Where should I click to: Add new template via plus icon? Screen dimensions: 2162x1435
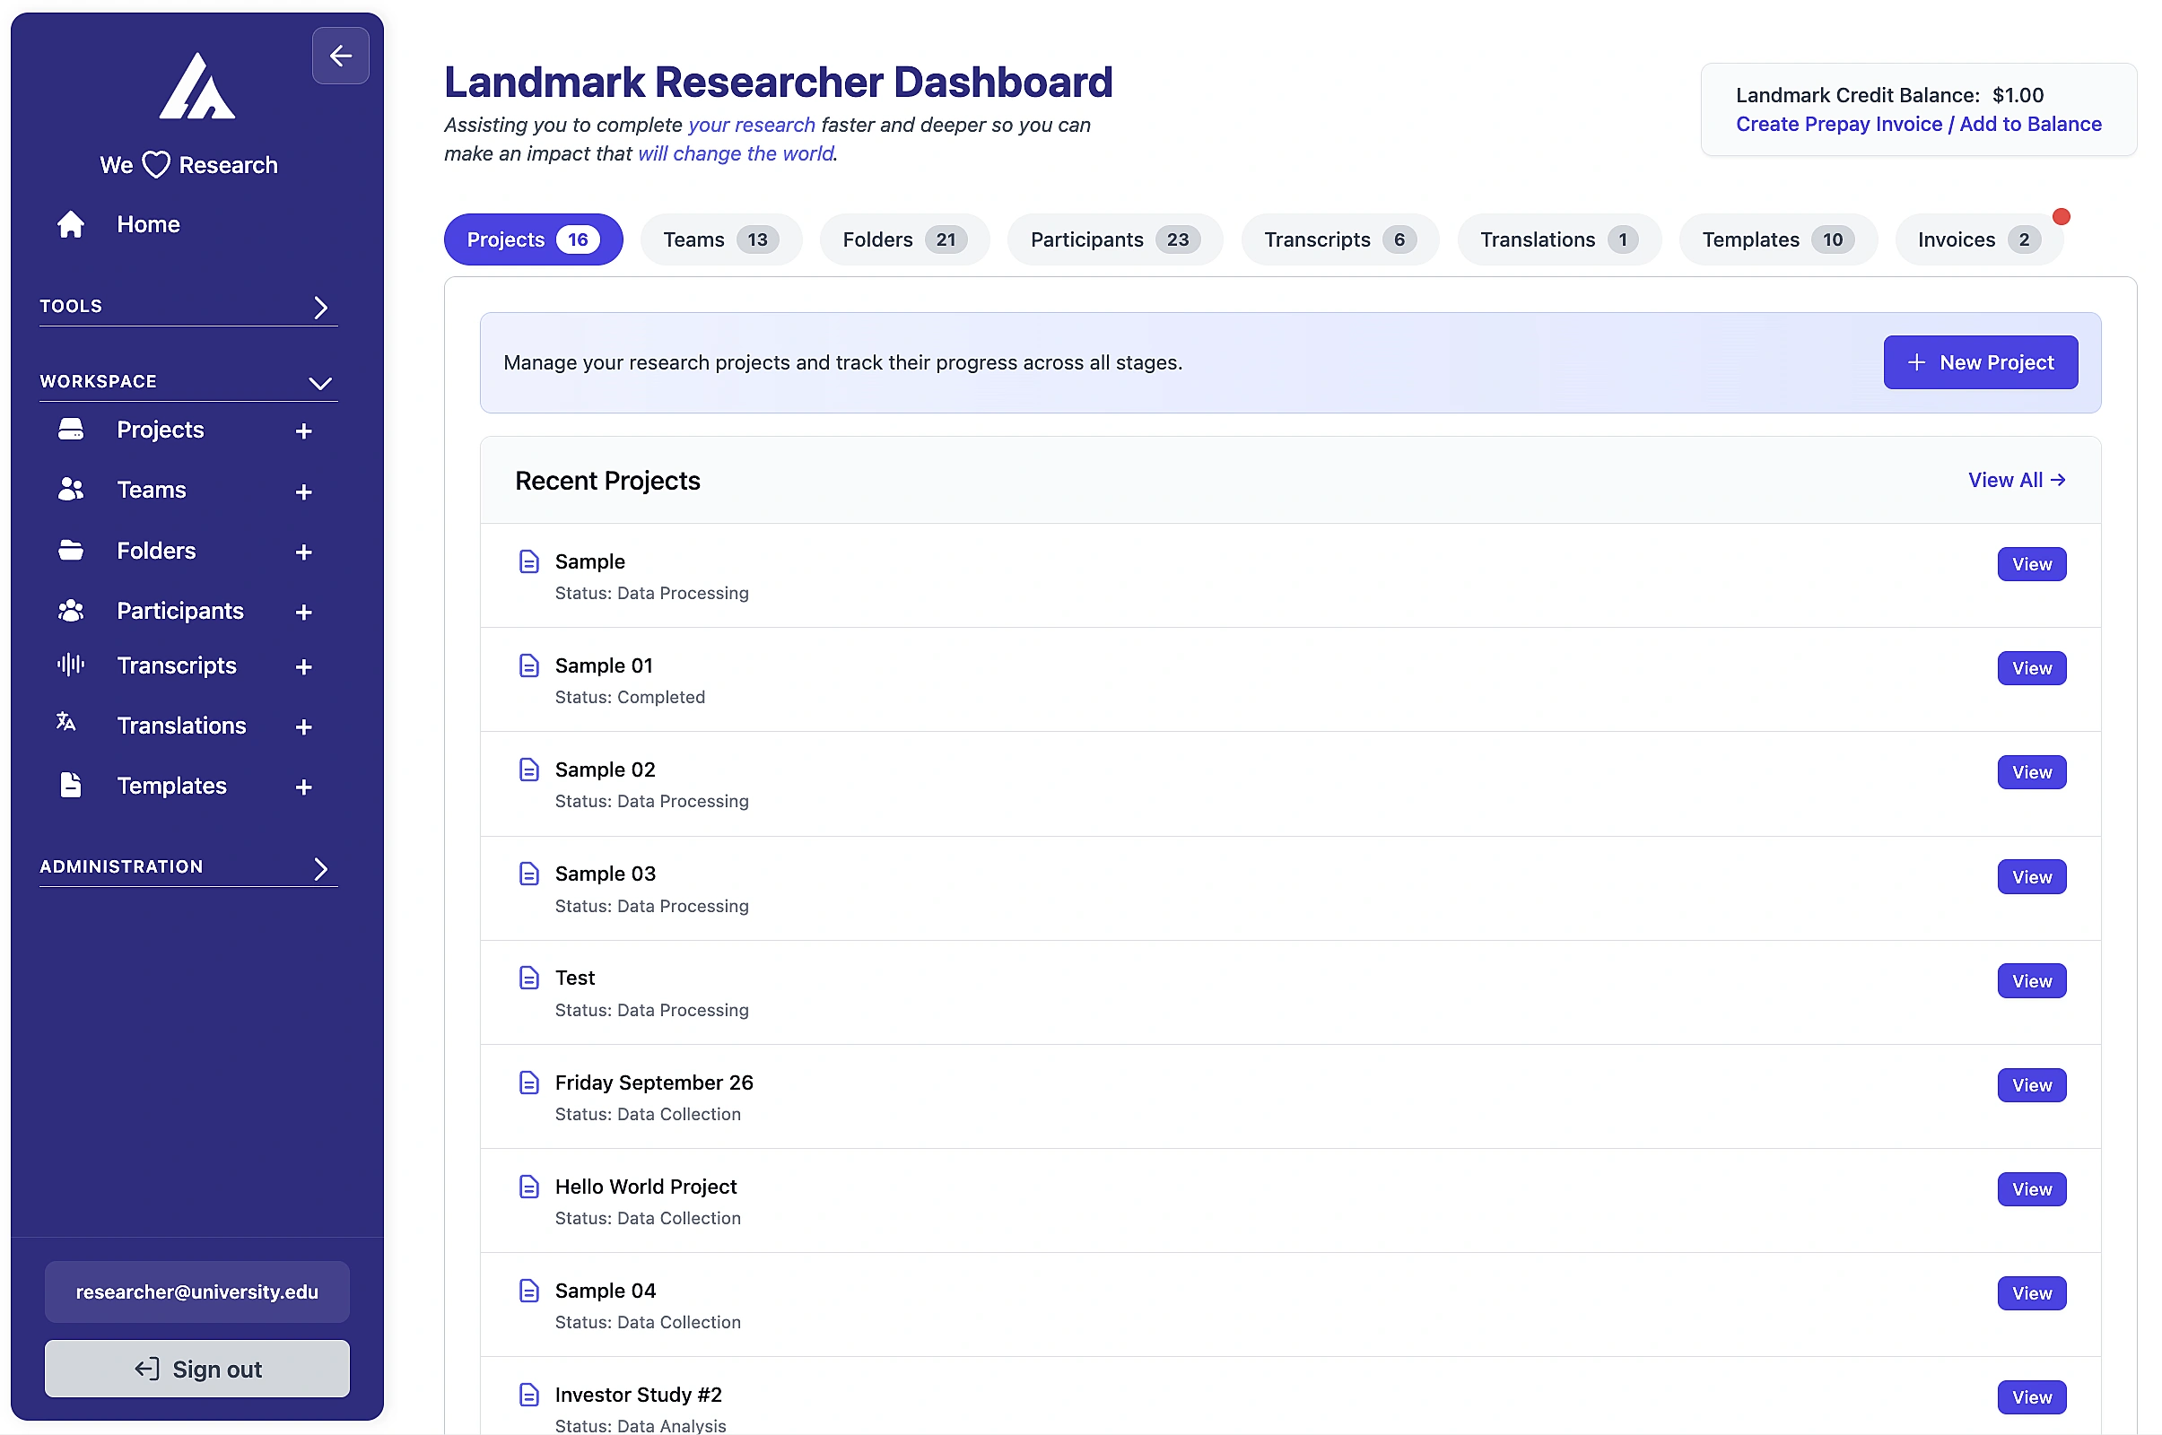click(304, 787)
